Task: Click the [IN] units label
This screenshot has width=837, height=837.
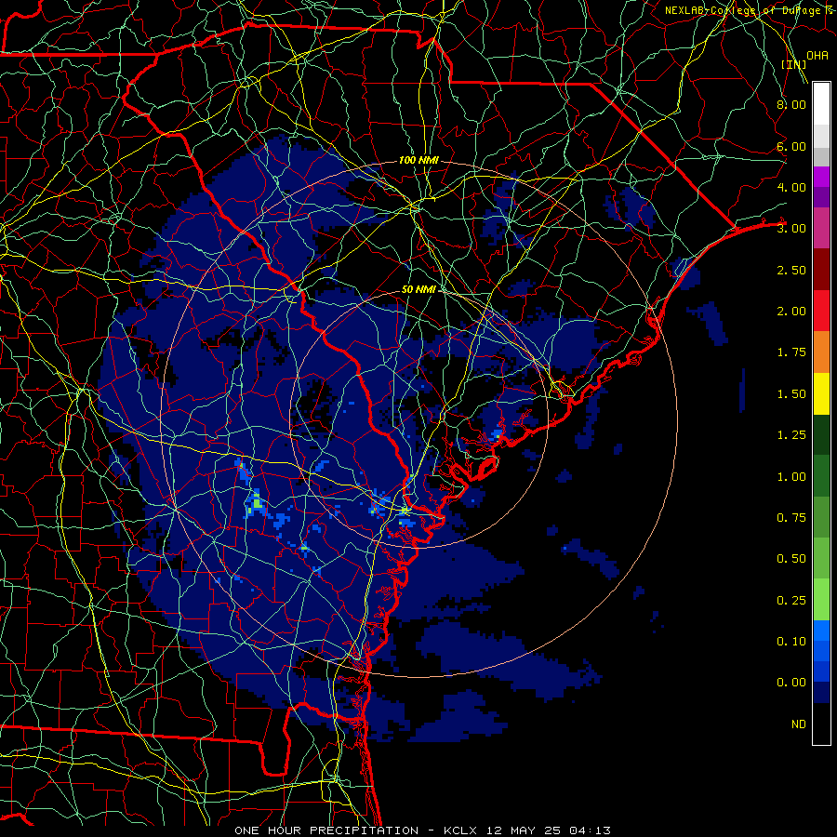Action: tap(794, 64)
